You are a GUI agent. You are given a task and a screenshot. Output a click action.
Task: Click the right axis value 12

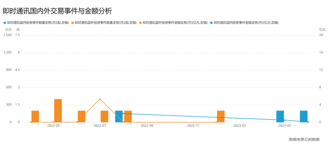321,70
